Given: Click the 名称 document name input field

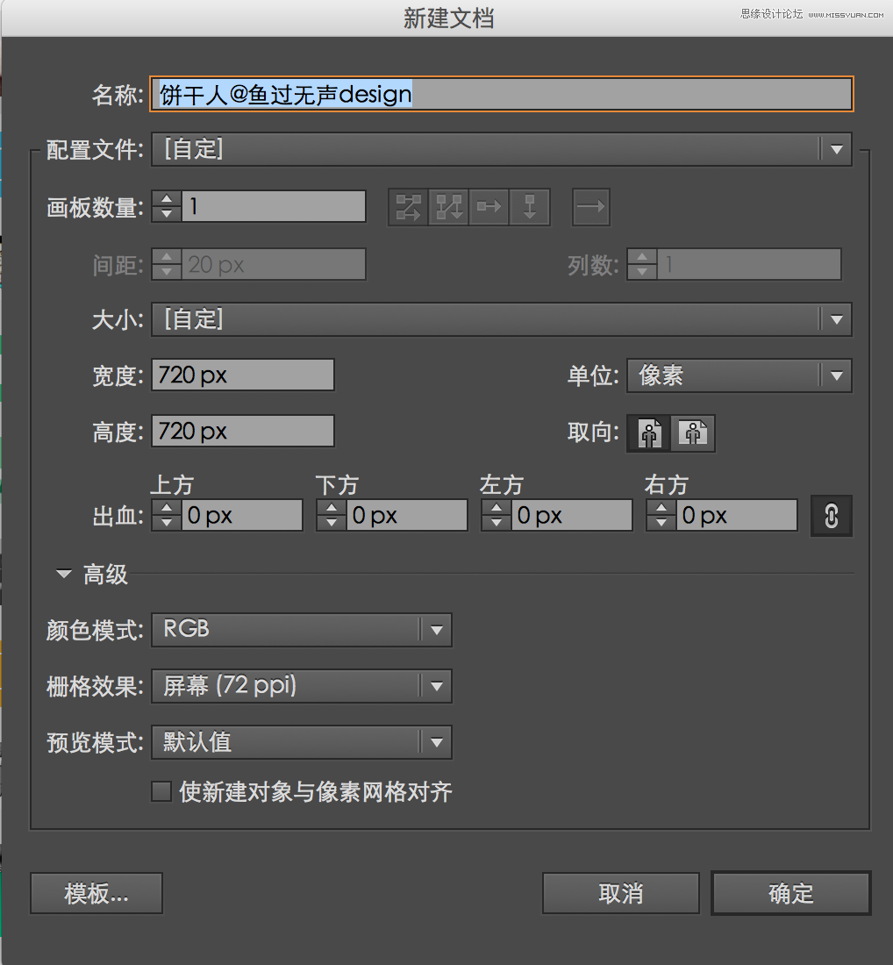Looking at the screenshot, I should click(500, 94).
